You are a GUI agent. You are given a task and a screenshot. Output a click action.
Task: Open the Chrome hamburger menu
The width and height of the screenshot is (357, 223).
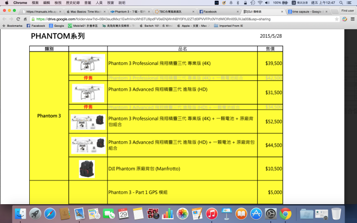coord(353,19)
